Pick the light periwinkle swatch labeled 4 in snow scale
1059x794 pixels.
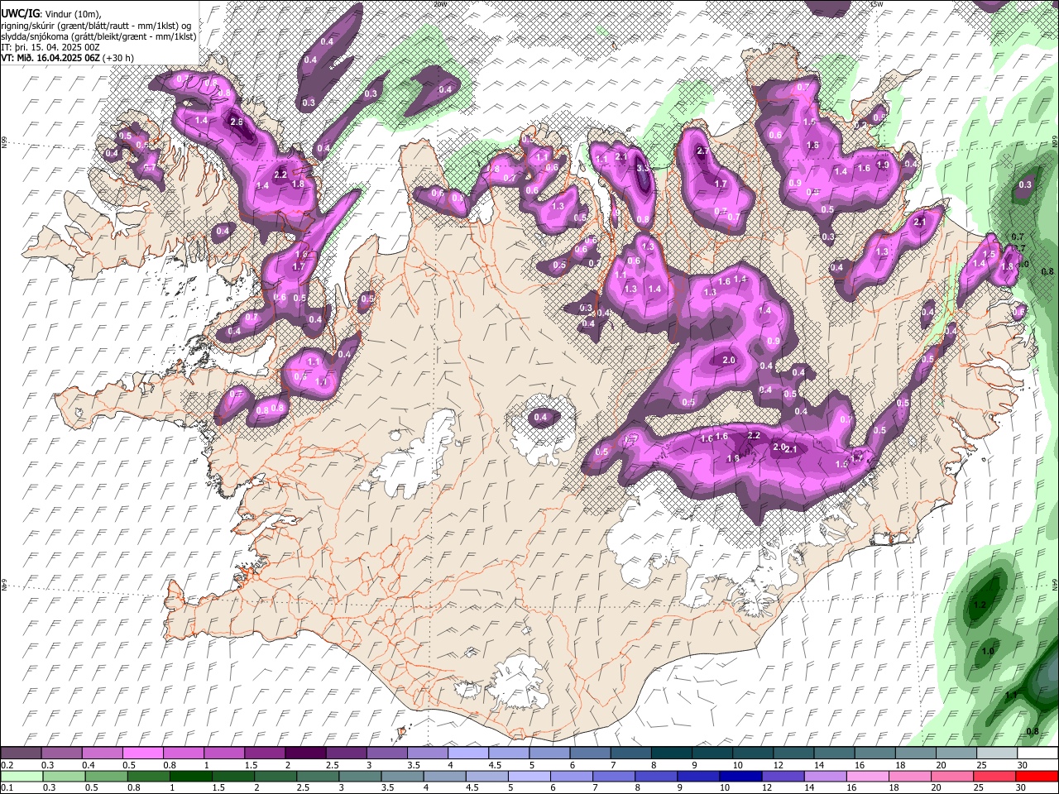[467, 753]
